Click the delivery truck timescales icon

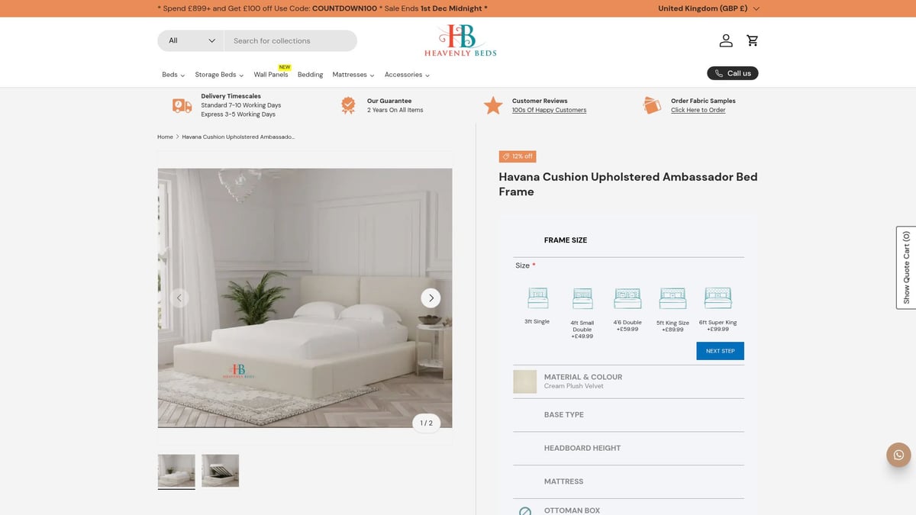click(182, 105)
